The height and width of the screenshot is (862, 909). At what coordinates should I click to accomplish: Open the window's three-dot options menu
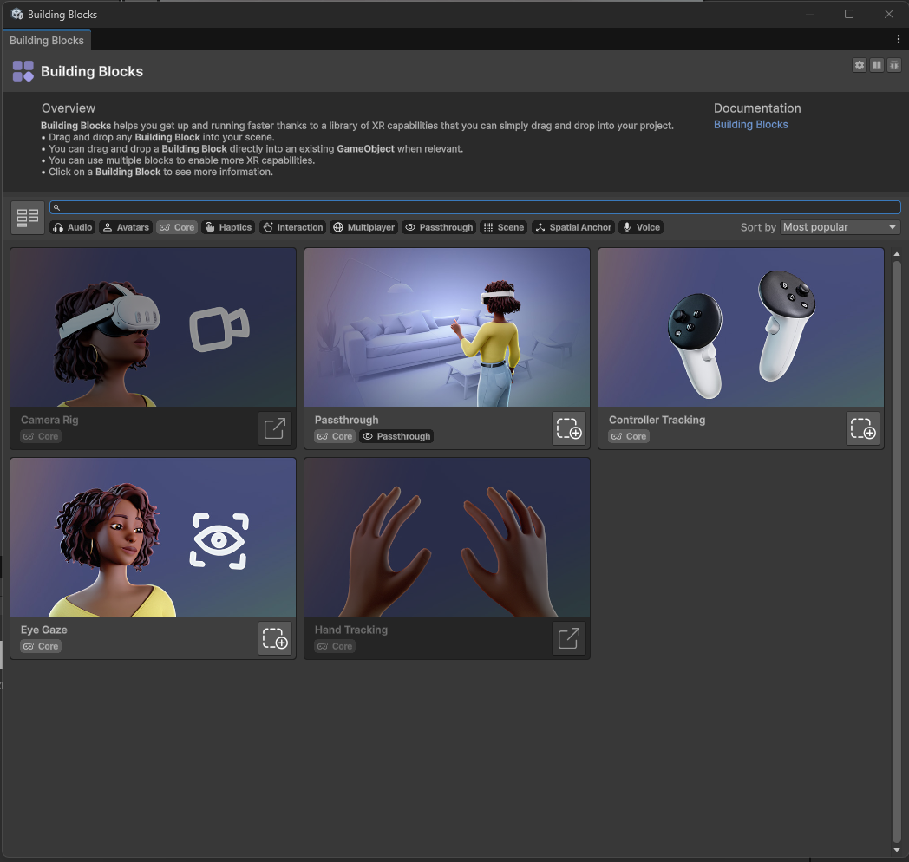point(898,39)
